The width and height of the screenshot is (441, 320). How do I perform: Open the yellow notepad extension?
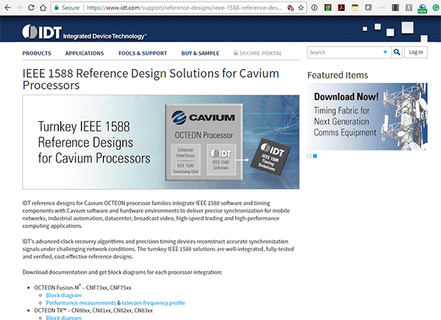[x=355, y=7]
